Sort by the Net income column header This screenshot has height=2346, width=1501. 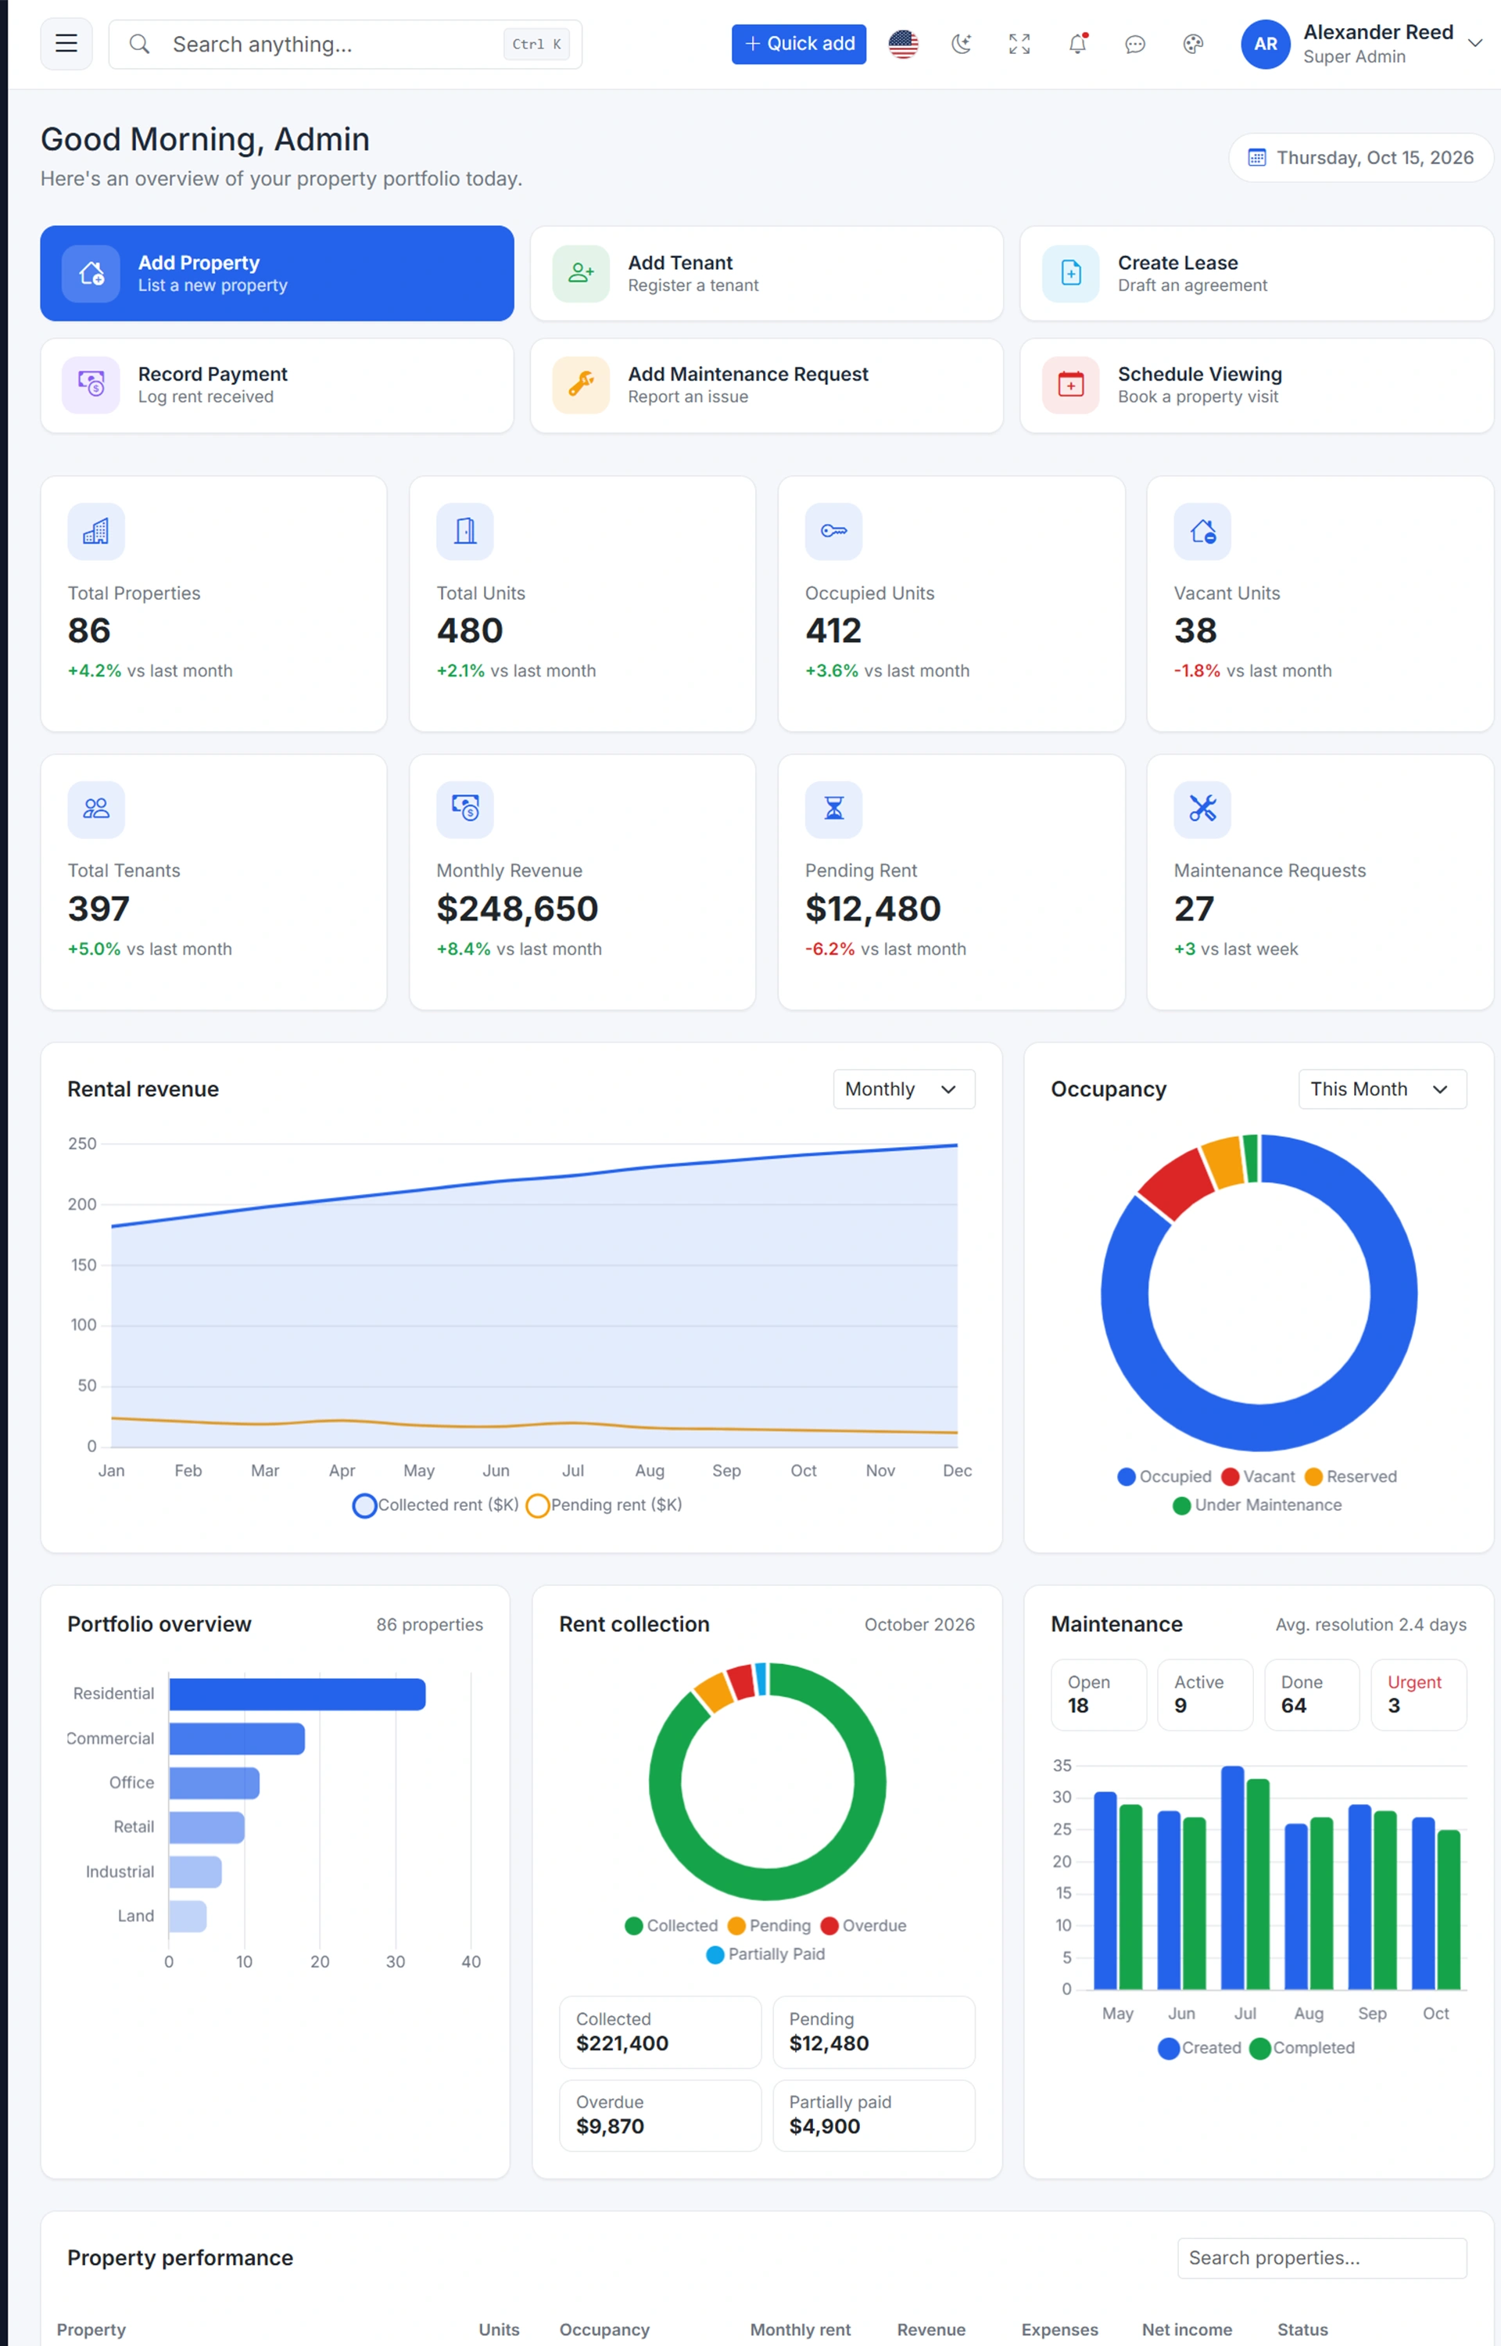[x=1188, y=2330]
